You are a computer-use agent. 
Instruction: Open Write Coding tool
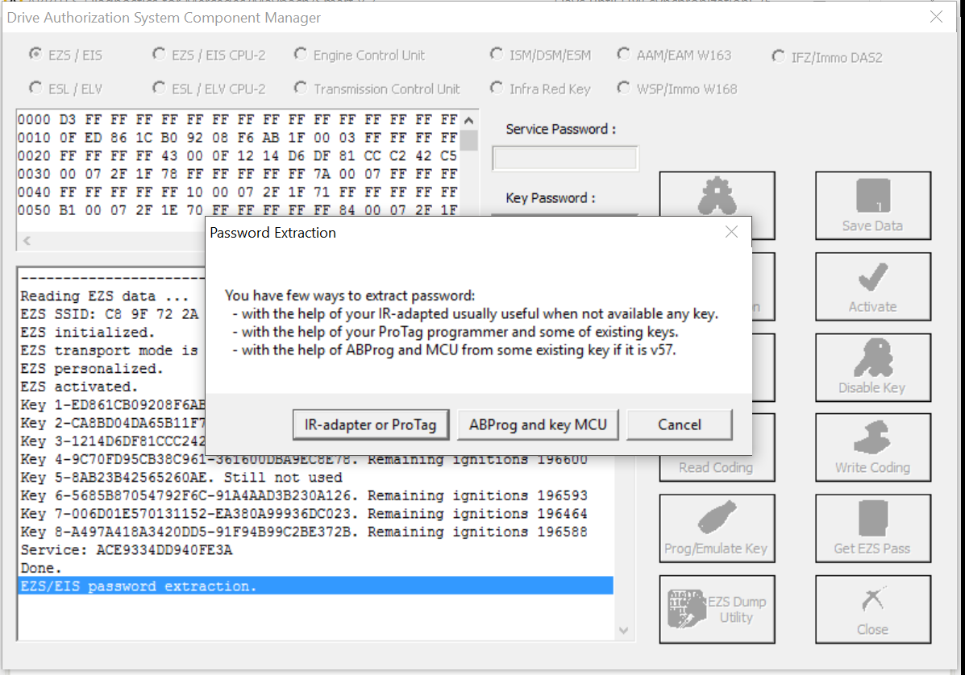pos(872,448)
